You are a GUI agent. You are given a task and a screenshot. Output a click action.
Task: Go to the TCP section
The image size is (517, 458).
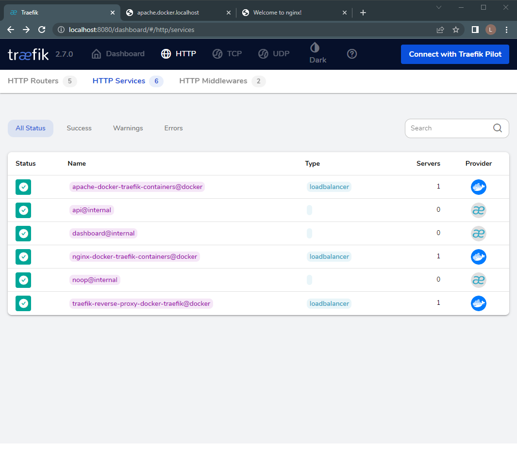(x=227, y=54)
